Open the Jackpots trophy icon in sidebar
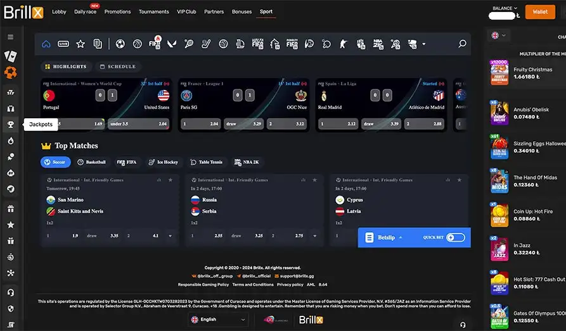This screenshot has height=331, width=566. 11,125
